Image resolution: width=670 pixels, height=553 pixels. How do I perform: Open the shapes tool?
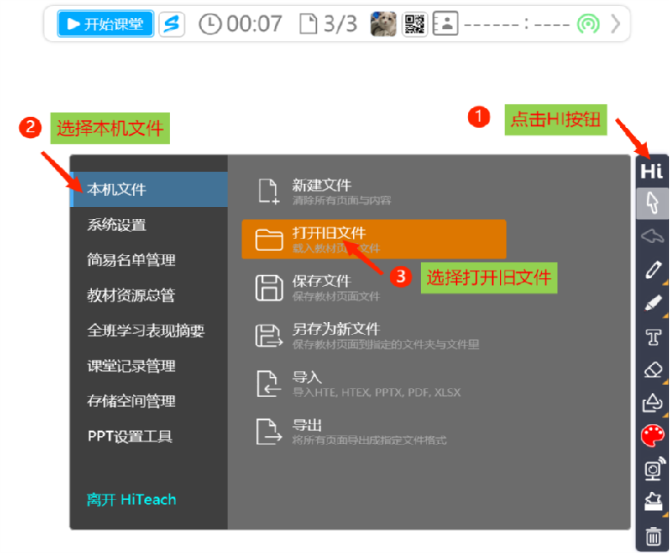pyautogui.click(x=652, y=403)
